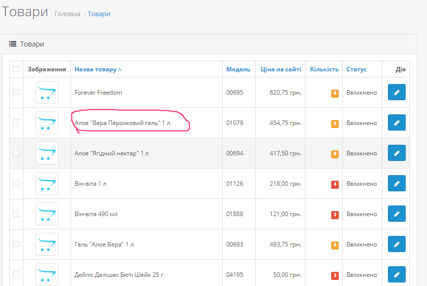
Task: Sort by Ціна на сайті column
Action: click(x=281, y=69)
